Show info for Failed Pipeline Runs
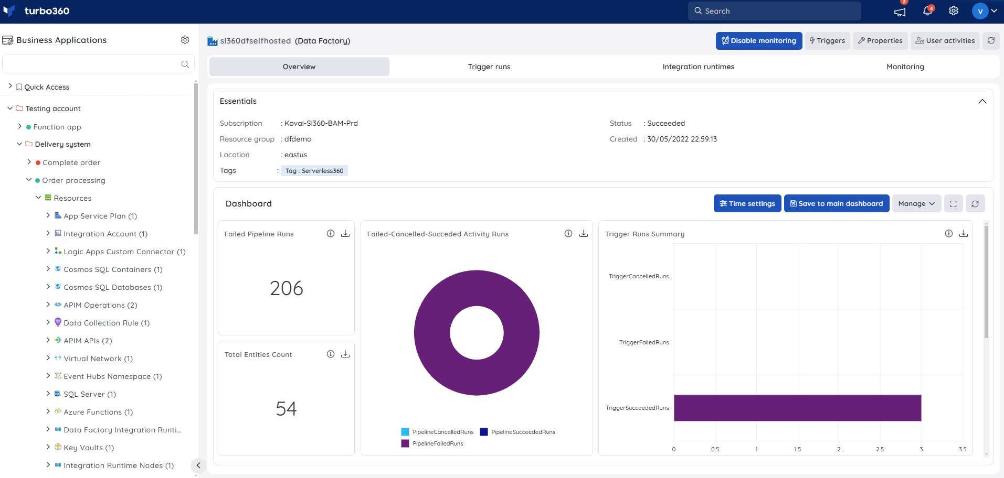Image resolution: width=1004 pixels, height=478 pixels. tap(331, 234)
